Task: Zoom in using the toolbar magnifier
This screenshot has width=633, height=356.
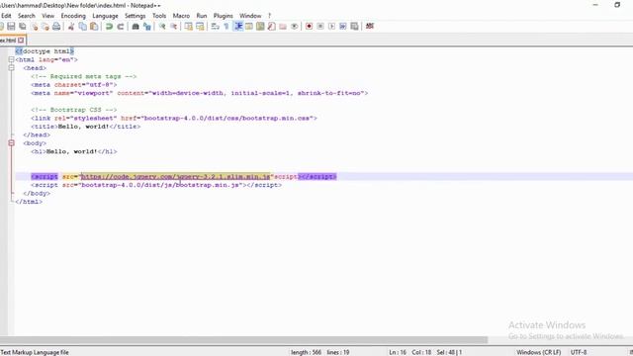Action: (162, 27)
